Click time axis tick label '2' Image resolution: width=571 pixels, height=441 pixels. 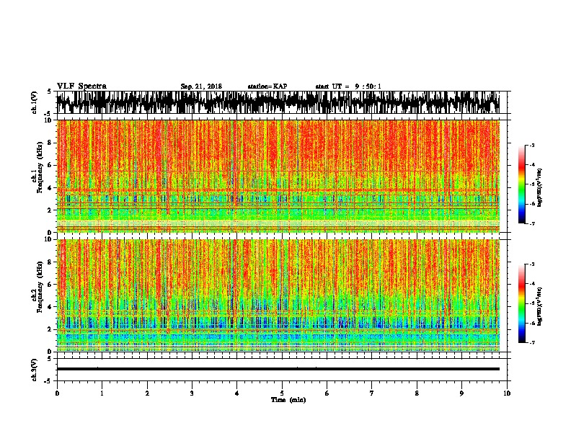[x=147, y=393]
